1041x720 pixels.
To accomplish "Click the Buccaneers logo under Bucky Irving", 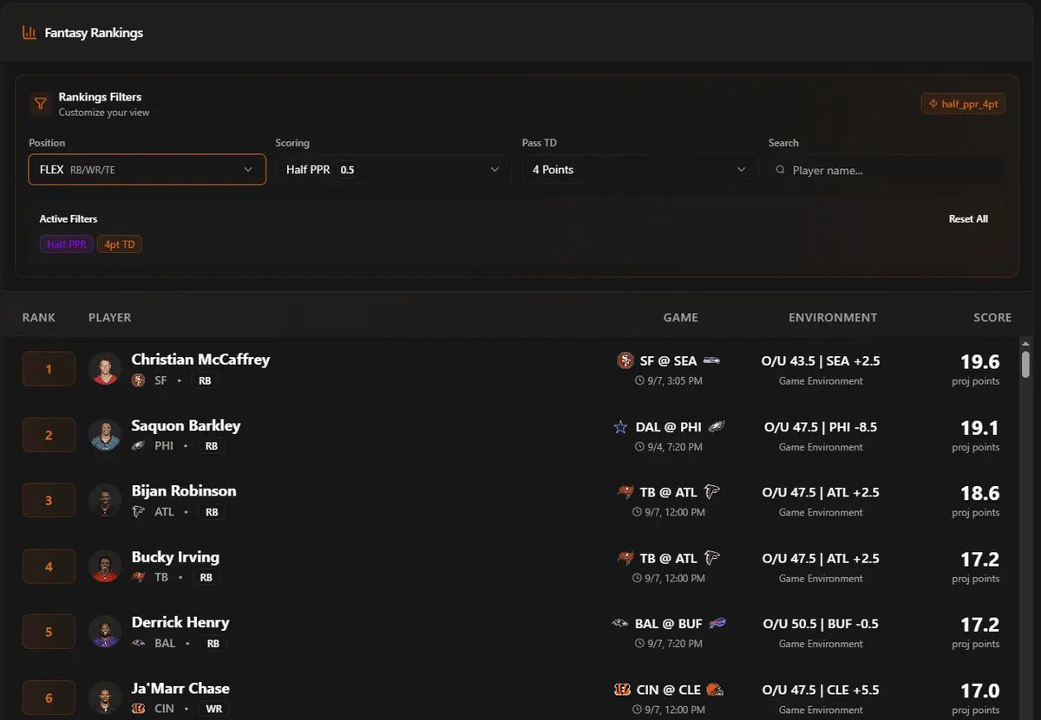I will 138,578.
